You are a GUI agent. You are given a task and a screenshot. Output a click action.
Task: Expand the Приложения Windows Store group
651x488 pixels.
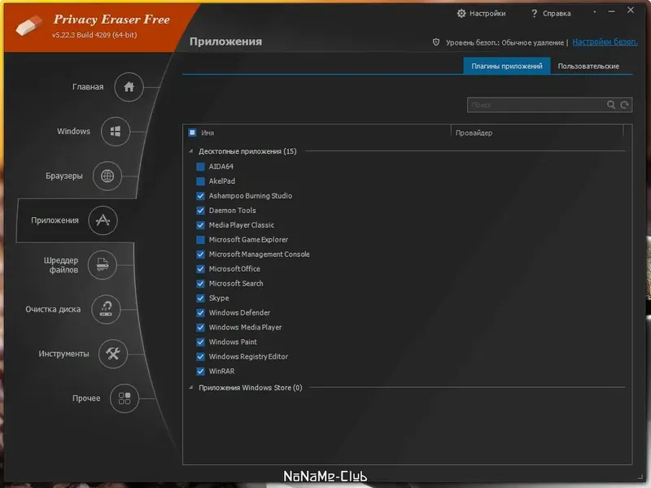point(191,388)
